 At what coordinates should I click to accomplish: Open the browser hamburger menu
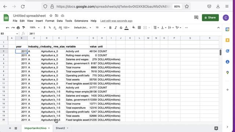click(227, 7)
